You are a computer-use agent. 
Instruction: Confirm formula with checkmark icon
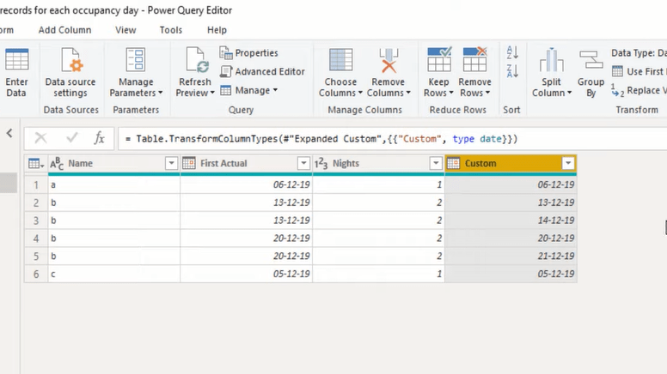[72, 137]
